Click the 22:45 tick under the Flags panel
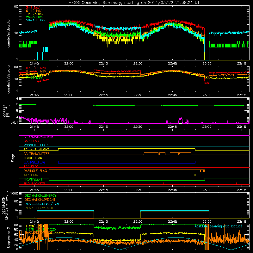The width and height of the screenshot is (253, 253). tap(172, 190)
